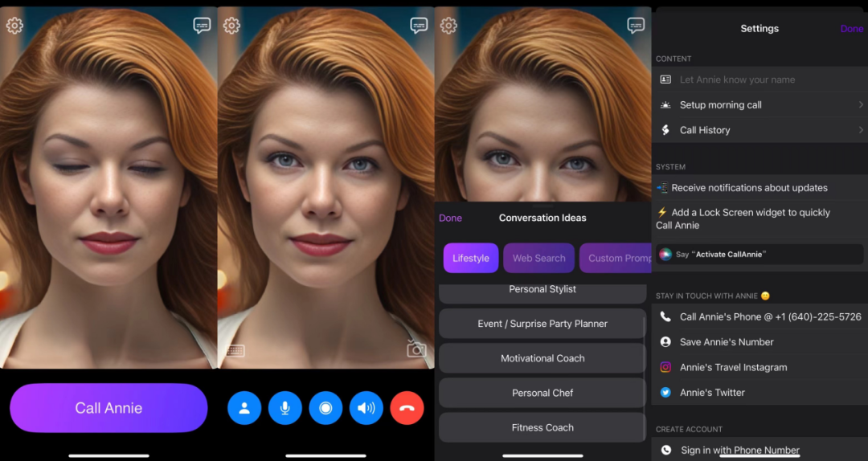
Task: Focus the 'Let Annie know your name' field
Action: [759, 80]
